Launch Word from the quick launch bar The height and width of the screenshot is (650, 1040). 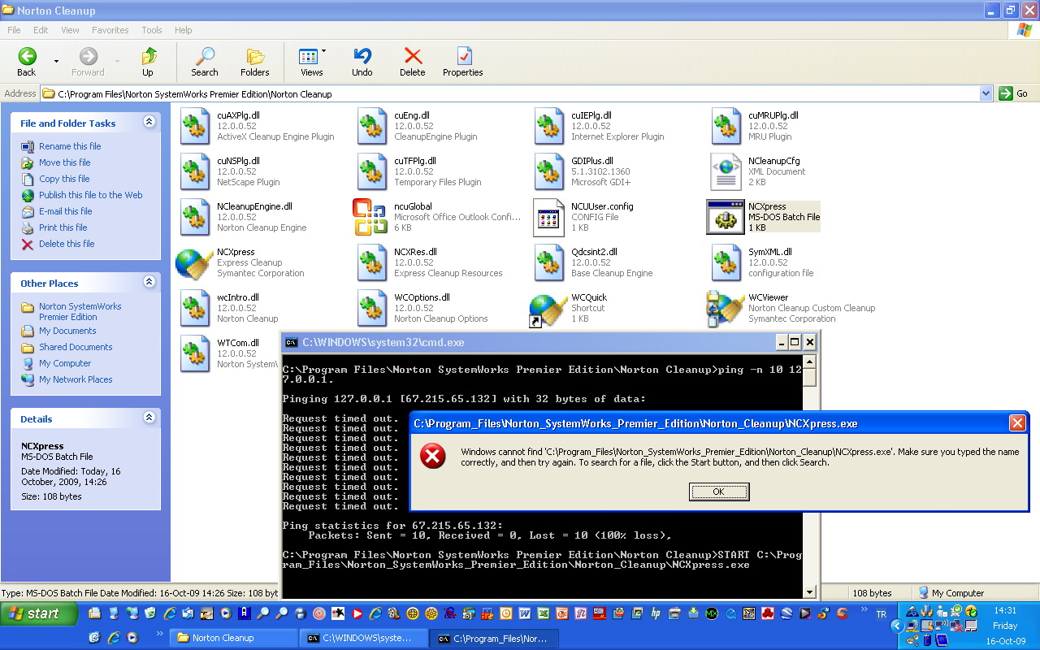click(524, 613)
